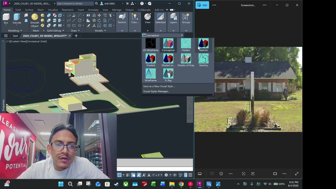Toggle hardware acceleration status icon
336x189 pixels.
pos(186,175)
